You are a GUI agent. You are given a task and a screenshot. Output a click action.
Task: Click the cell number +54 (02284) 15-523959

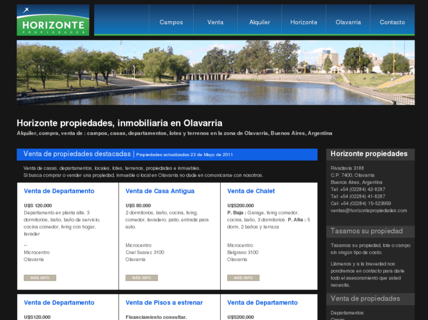coord(366,203)
